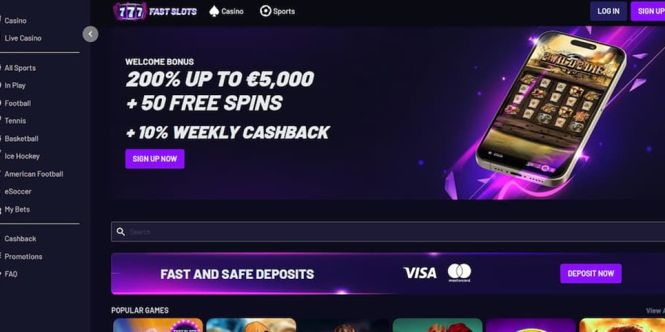Collapse the sidebar with the arrow button
665x332 pixels.
90,34
